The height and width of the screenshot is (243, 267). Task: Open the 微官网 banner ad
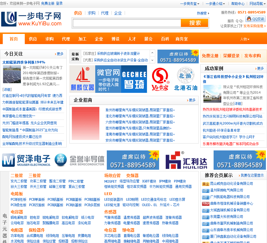click(108, 79)
